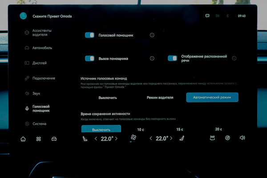Open the apps grid icon
The image size is (267, 178).
[39, 138]
